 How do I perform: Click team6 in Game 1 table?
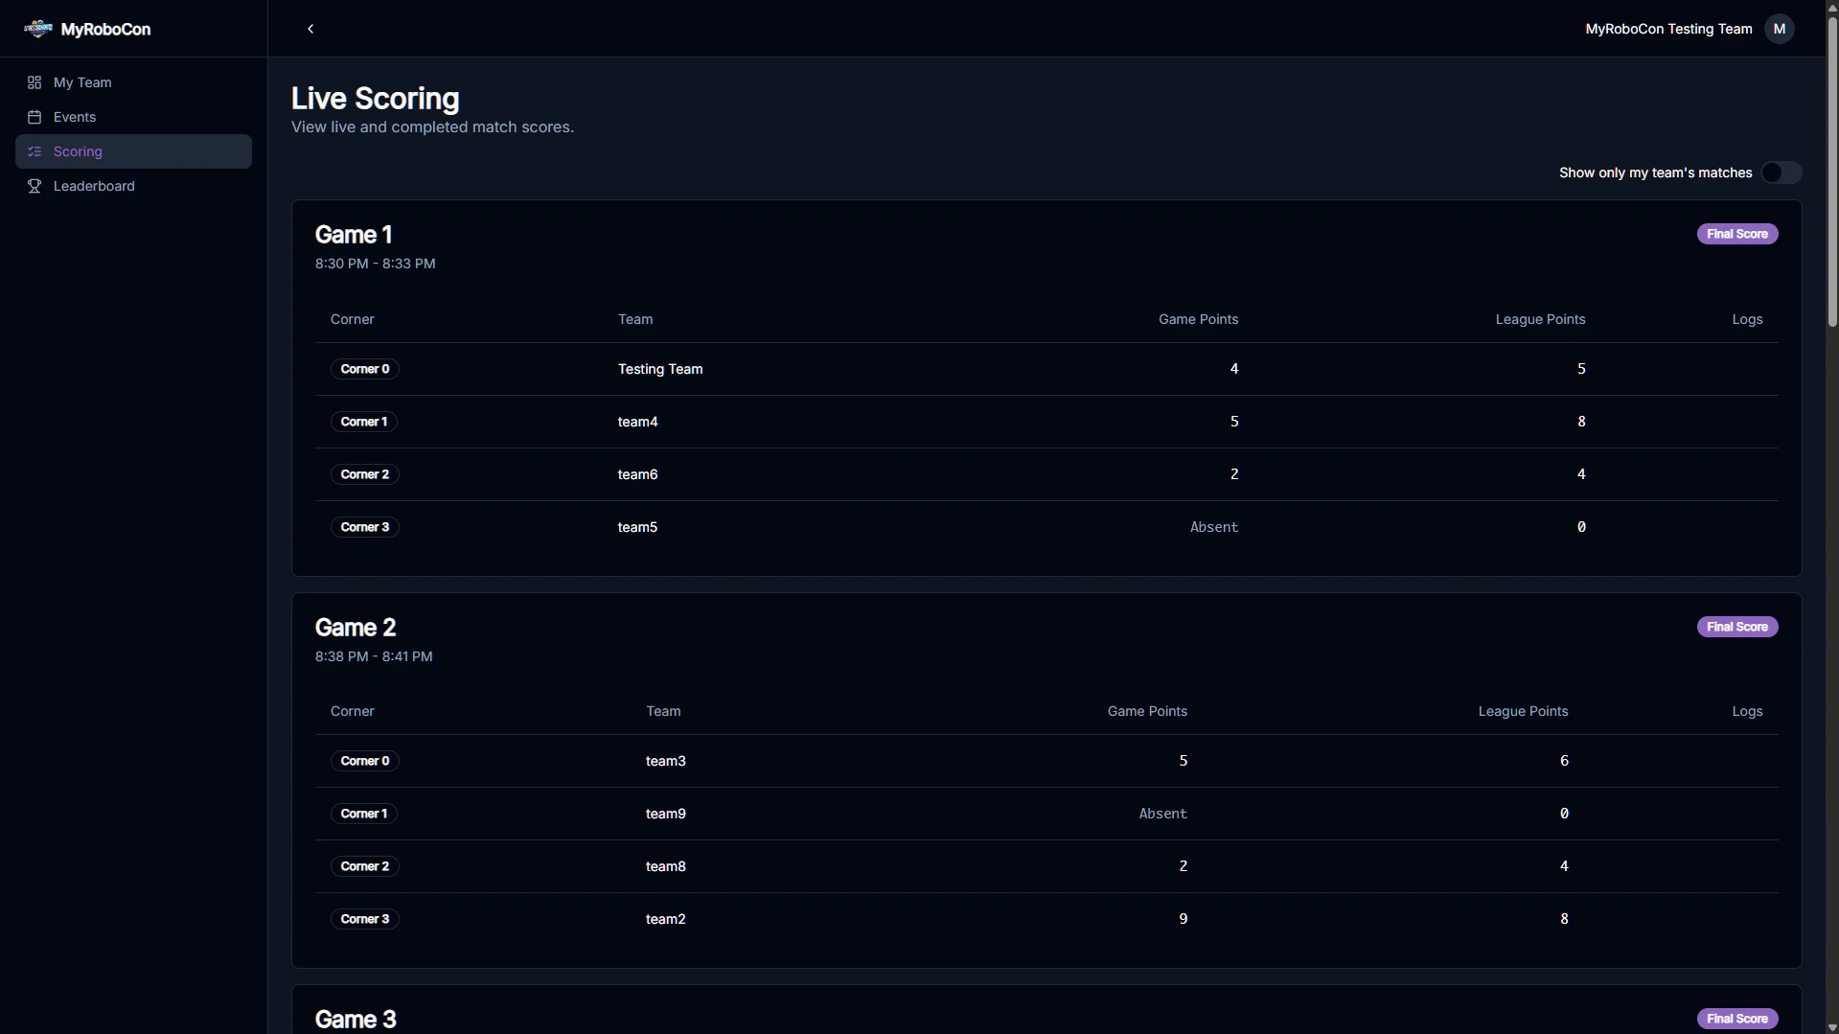pos(638,474)
